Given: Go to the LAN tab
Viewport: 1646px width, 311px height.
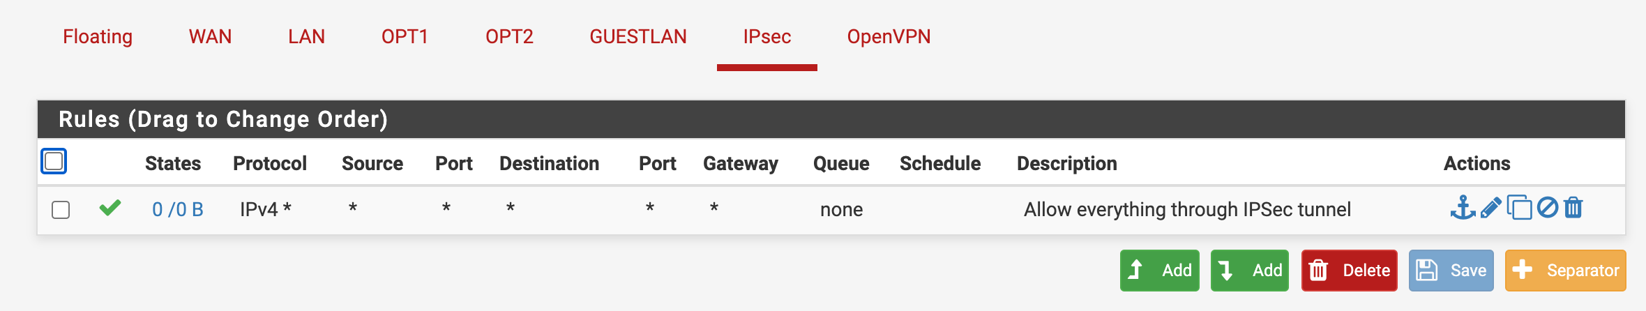Looking at the screenshot, I should pos(306,36).
